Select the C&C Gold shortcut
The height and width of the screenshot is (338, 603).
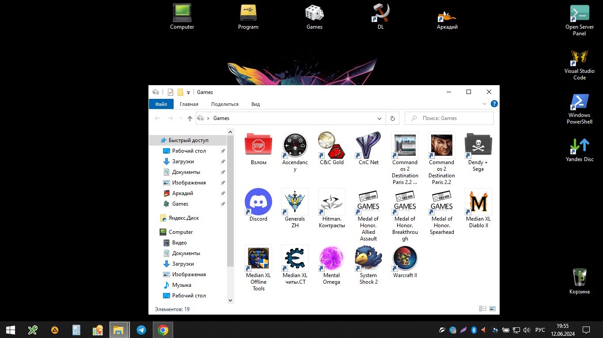tap(332, 149)
